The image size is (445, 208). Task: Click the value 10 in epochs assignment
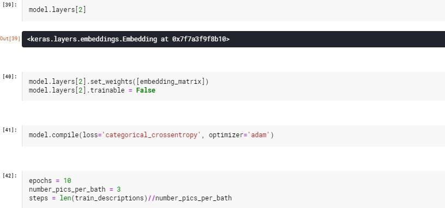click(67, 181)
